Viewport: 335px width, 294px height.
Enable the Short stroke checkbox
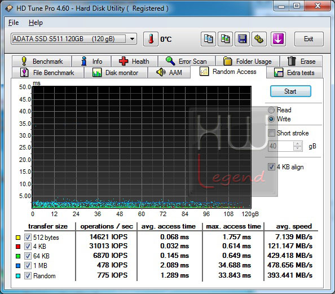[x=271, y=133]
